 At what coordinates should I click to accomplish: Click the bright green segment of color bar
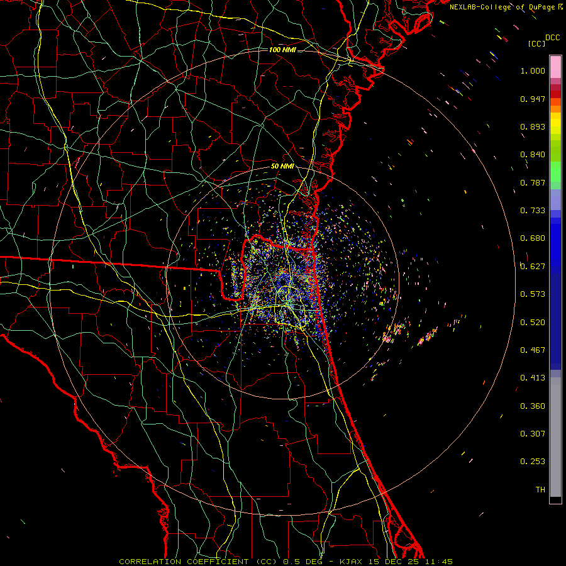click(x=555, y=172)
